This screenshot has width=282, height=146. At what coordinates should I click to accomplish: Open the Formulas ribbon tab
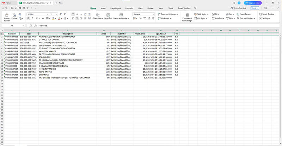tap(129, 8)
